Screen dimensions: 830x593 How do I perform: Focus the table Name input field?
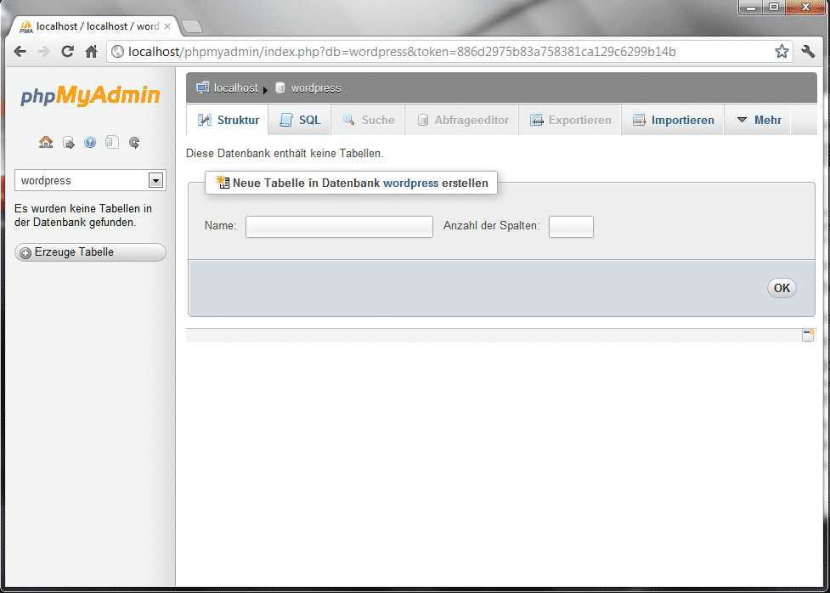coord(339,227)
